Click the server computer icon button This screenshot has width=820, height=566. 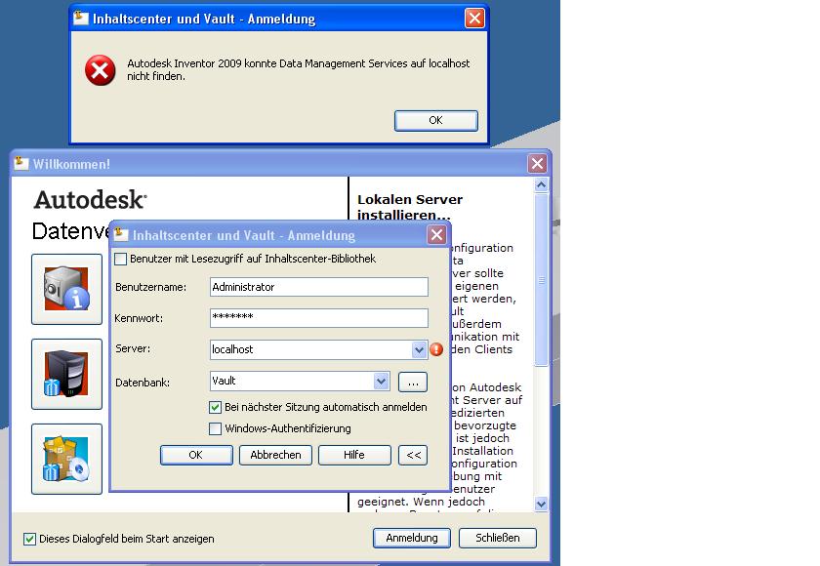click(x=67, y=374)
